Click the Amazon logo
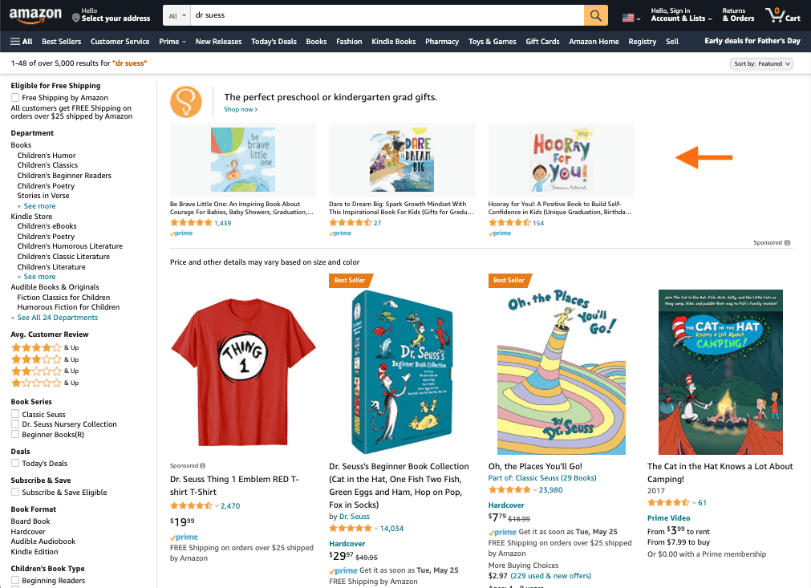The width and height of the screenshot is (811, 588). [36, 15]
